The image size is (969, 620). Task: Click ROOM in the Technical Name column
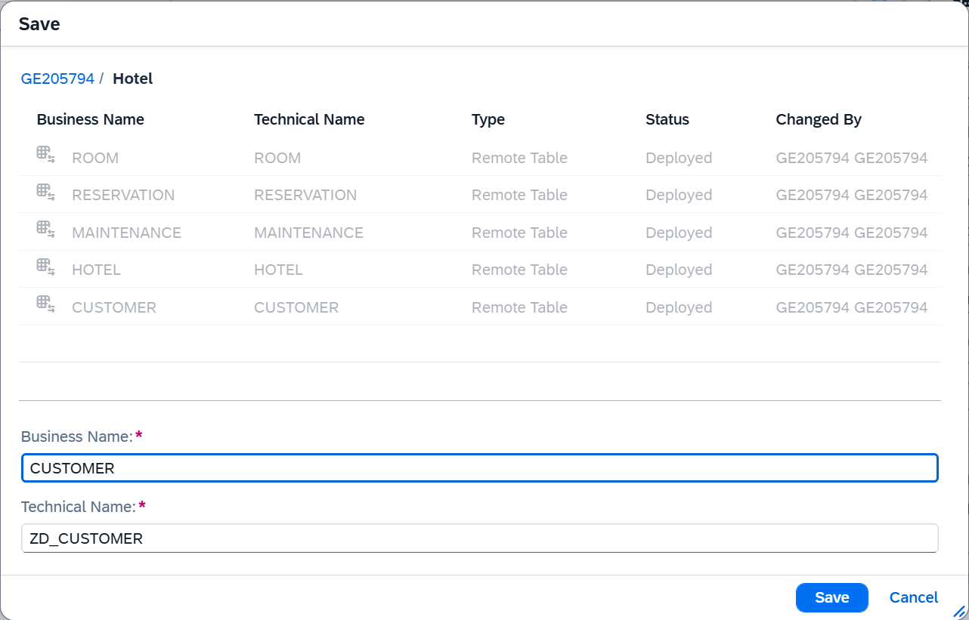click(x=277, y=158)
